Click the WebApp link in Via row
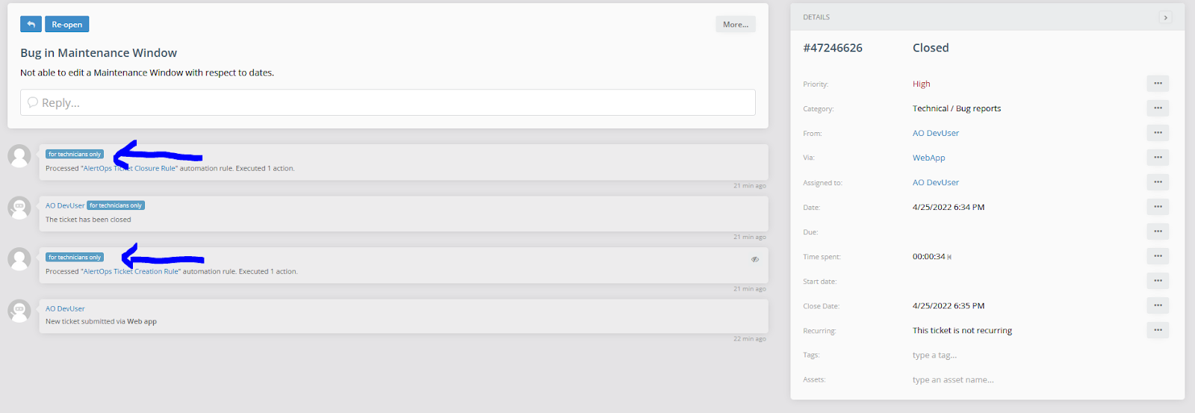 (928, 158)
